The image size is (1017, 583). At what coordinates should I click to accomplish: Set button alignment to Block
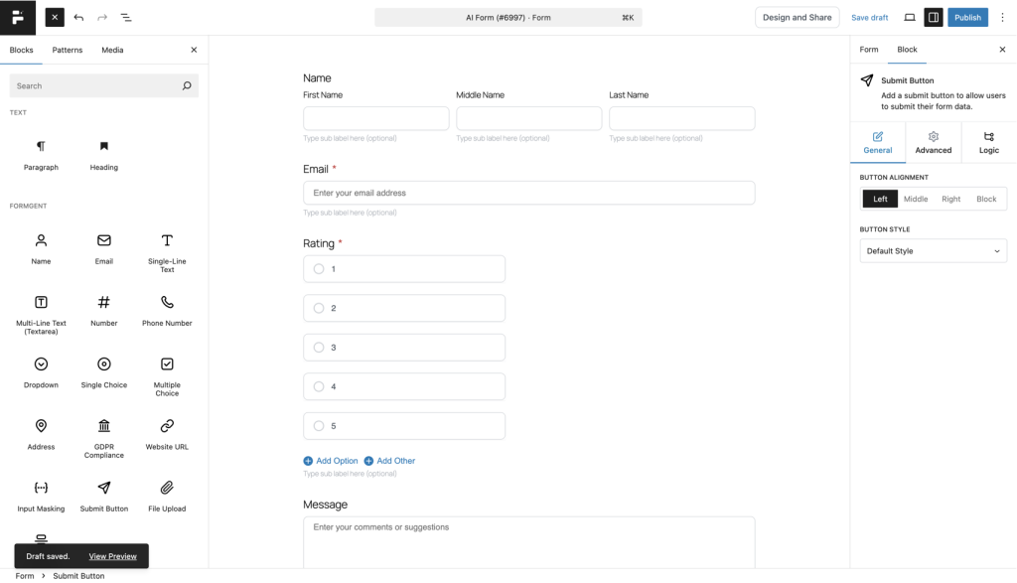pyautogui.click(x=986, y=199)
